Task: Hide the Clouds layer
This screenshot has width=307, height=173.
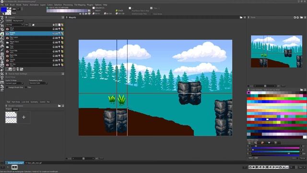Action: click(7, 61)
